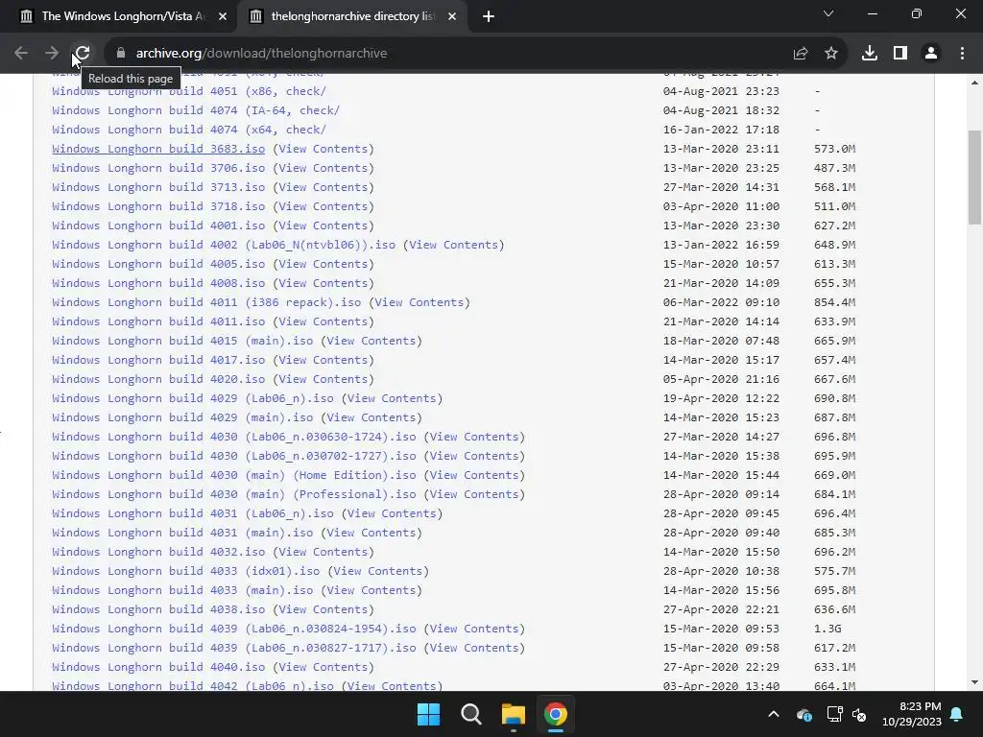Open File Explorer from the taskbar
Image resolution: width=983 pixels, height=737 pixels.
coord(513,714)
